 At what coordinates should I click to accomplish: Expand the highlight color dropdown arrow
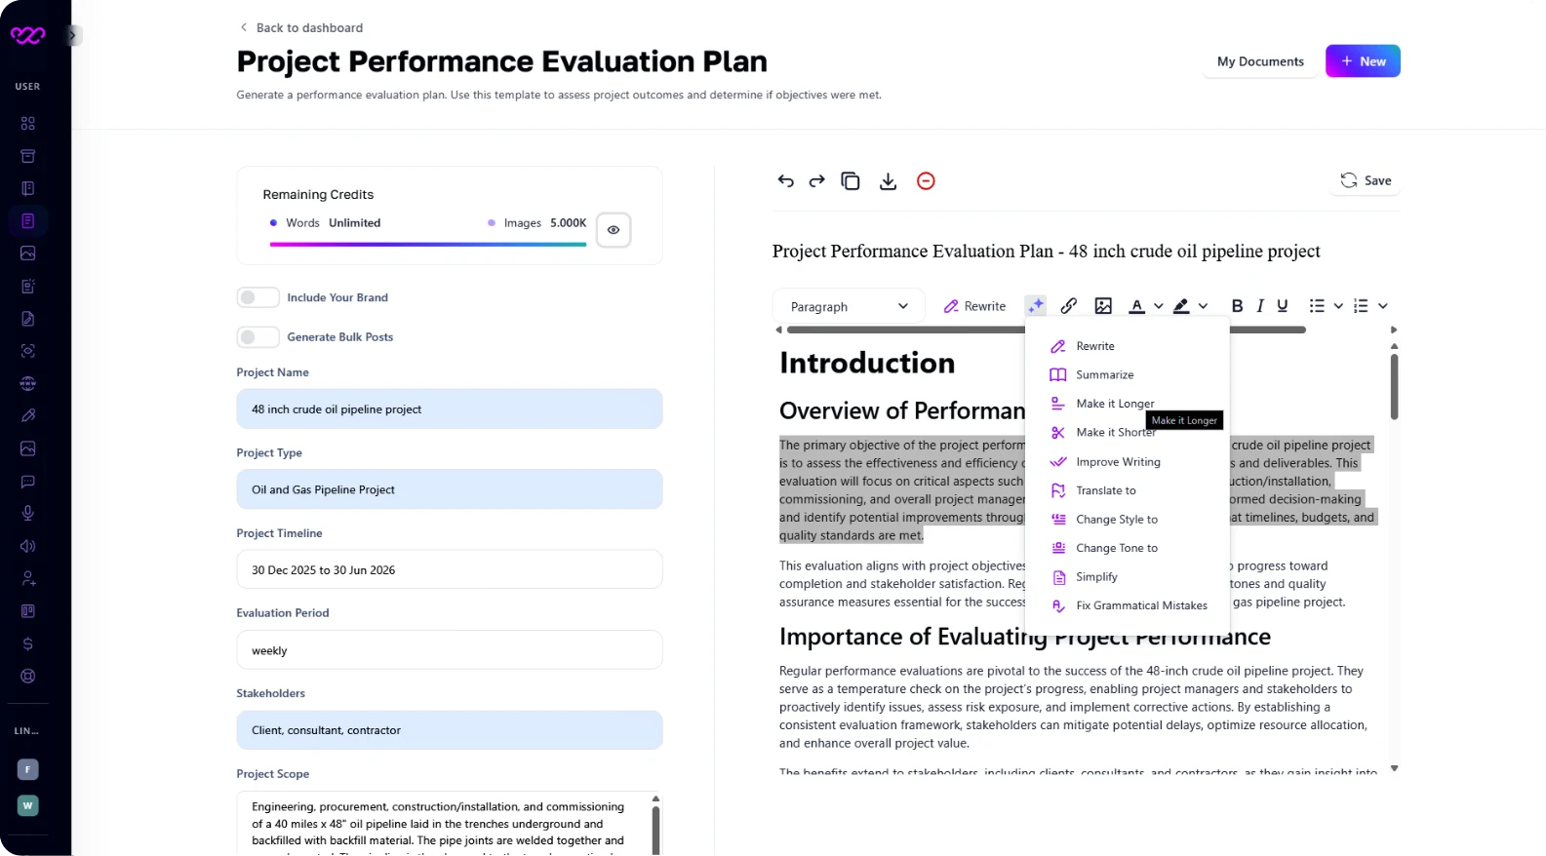pyautogui.click(x=1203, y=306)
